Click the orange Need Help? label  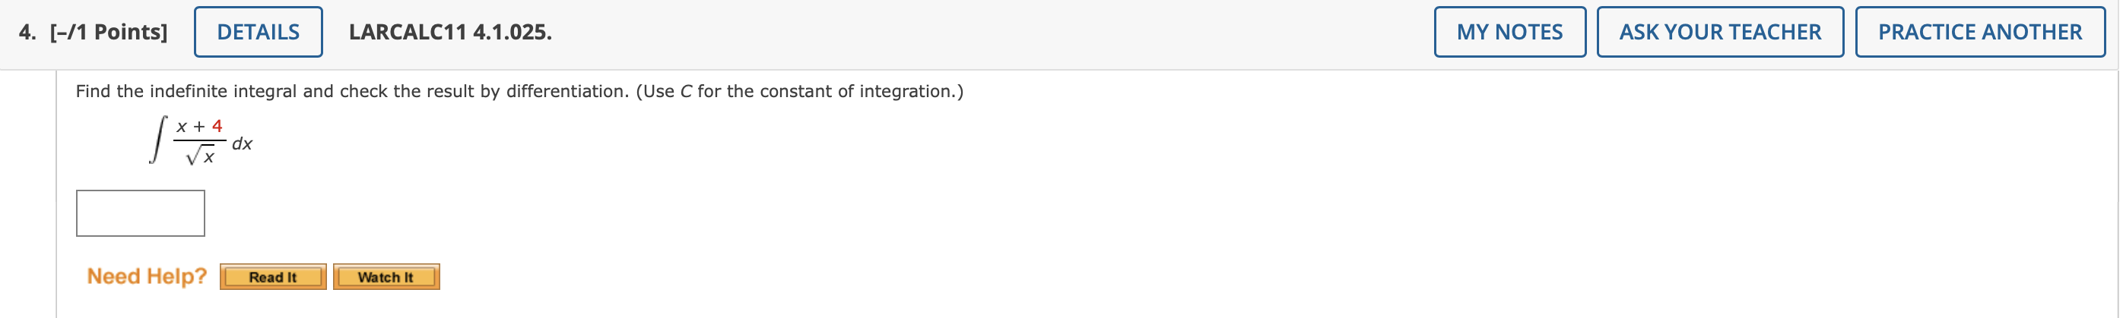click(147, 276)
